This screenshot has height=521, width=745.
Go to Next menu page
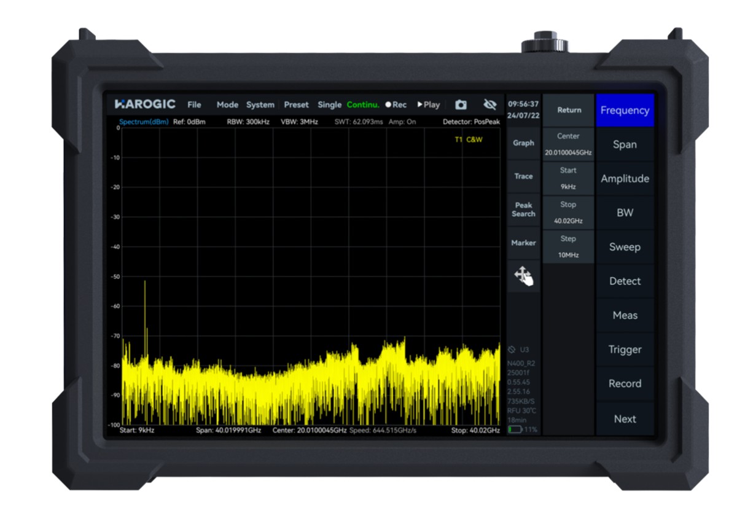(x=625, y=419)
